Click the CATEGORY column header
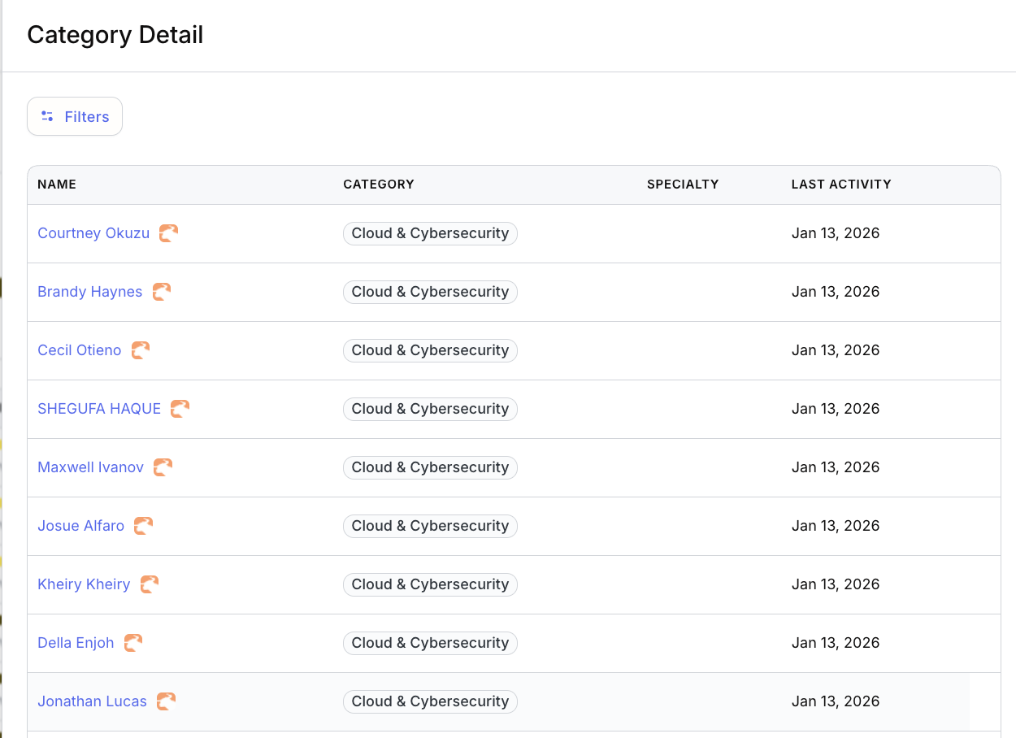 point(379,184)
